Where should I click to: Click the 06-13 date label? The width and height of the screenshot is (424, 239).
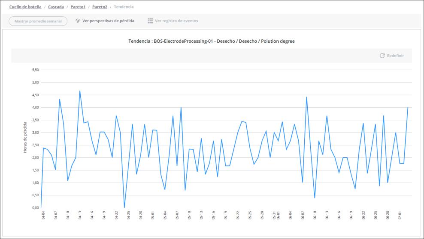click(327, 215)
